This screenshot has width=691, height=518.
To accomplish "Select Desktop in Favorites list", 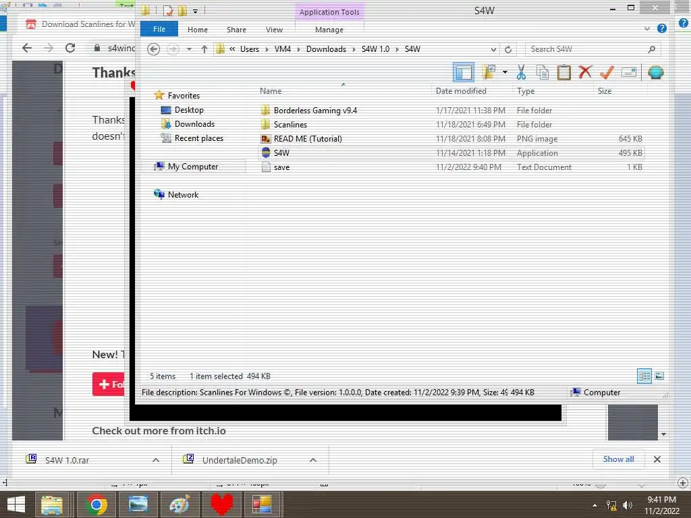I will (x=189, y=110).
